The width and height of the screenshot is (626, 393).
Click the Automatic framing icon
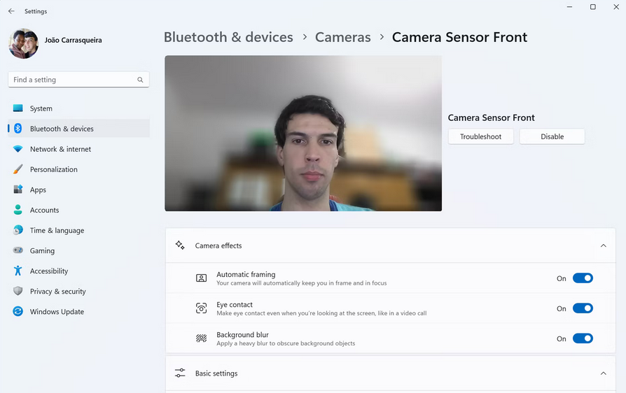(201, 278)
